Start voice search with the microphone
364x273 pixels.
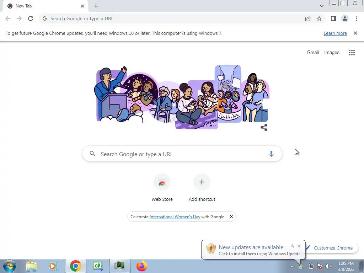pos(271,154)
